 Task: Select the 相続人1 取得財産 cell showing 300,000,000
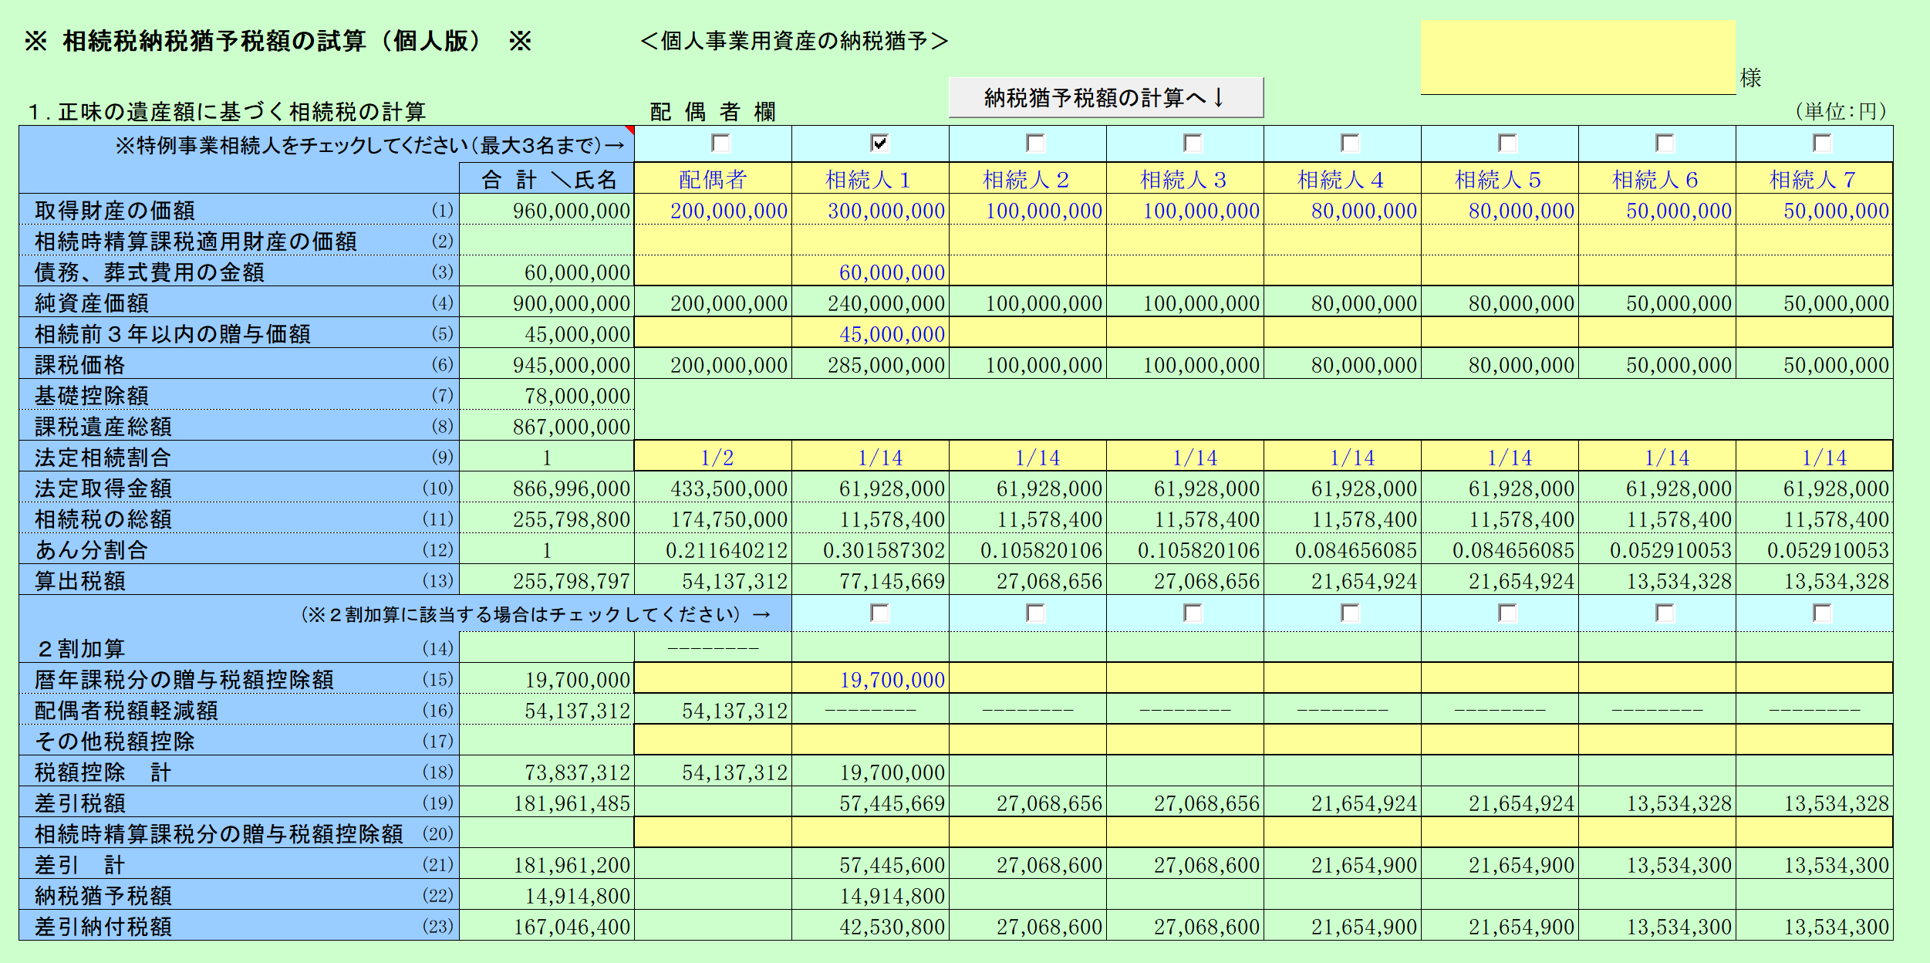click(870, 209)
